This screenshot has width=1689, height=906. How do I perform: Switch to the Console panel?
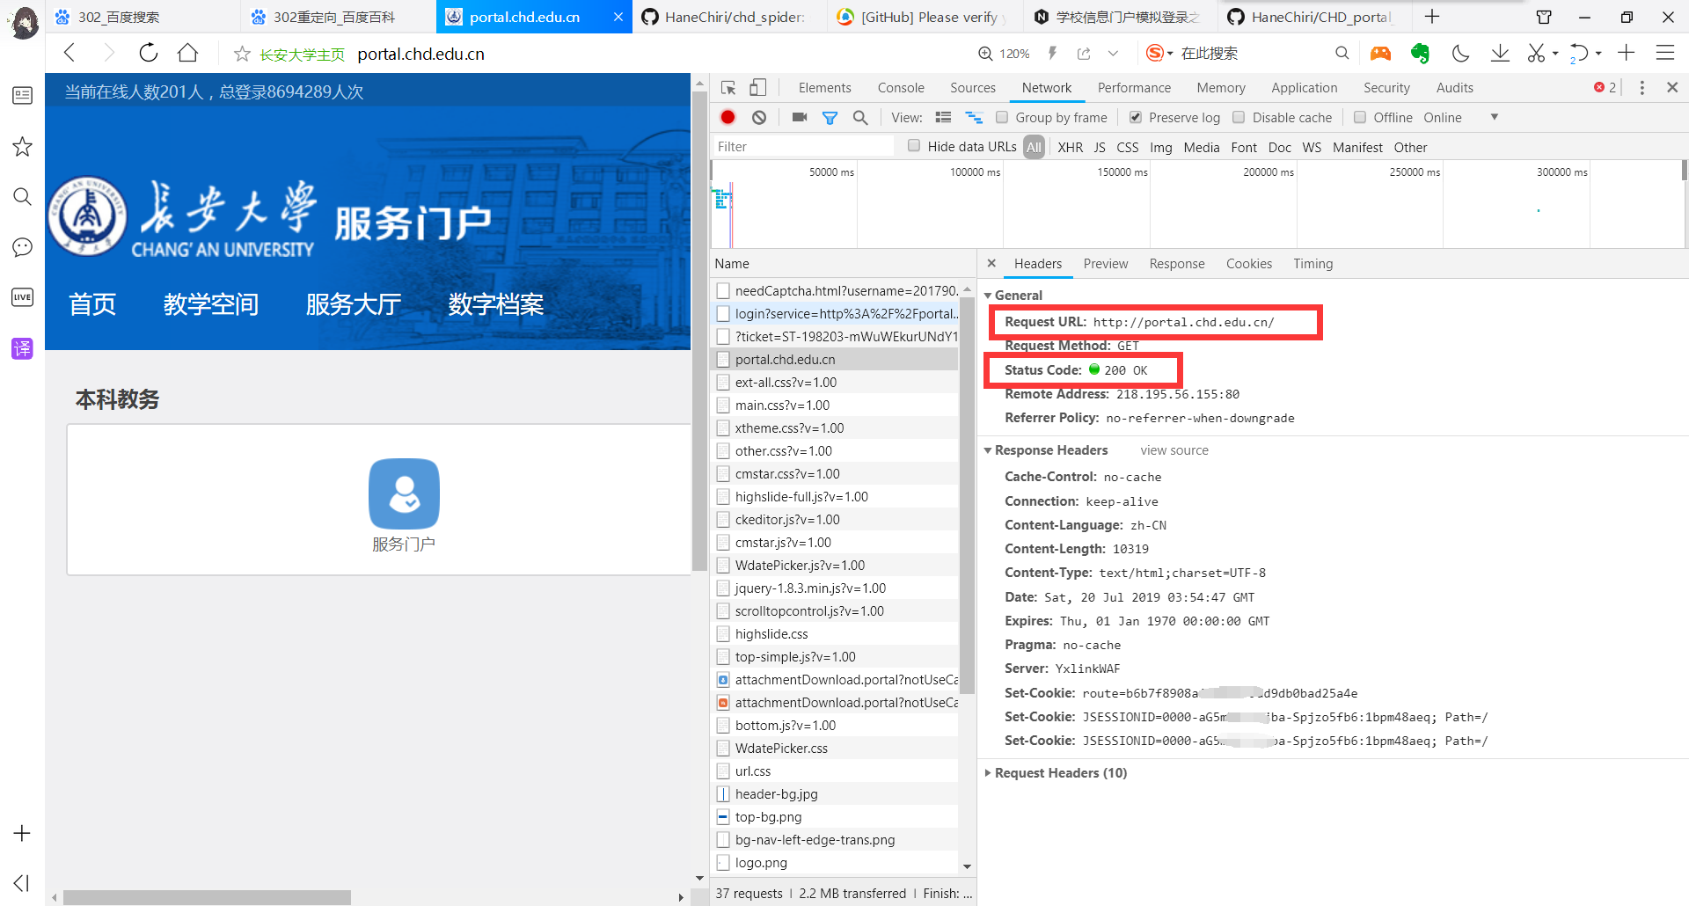click(x=901, y=88)
